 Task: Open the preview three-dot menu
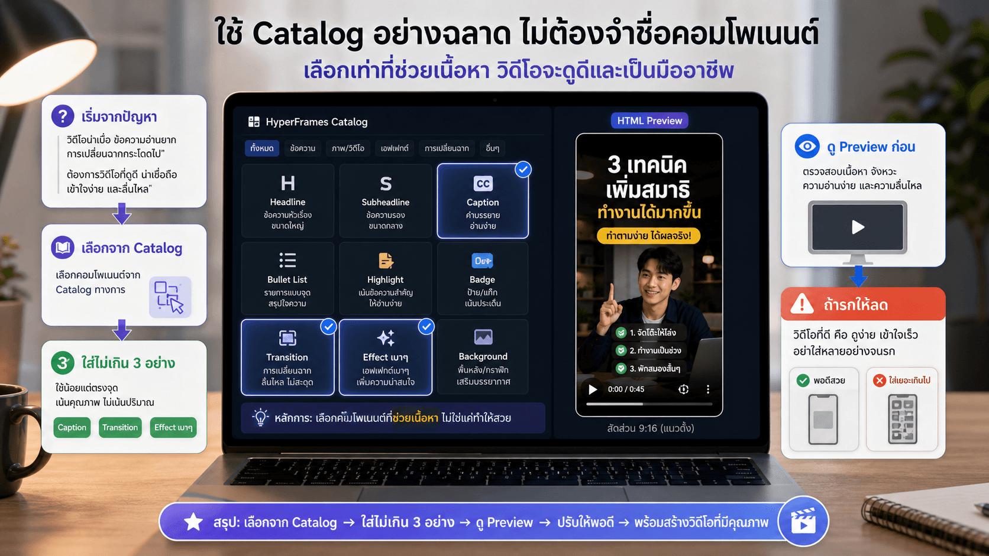pyautogui.click(x=707, y=389)
